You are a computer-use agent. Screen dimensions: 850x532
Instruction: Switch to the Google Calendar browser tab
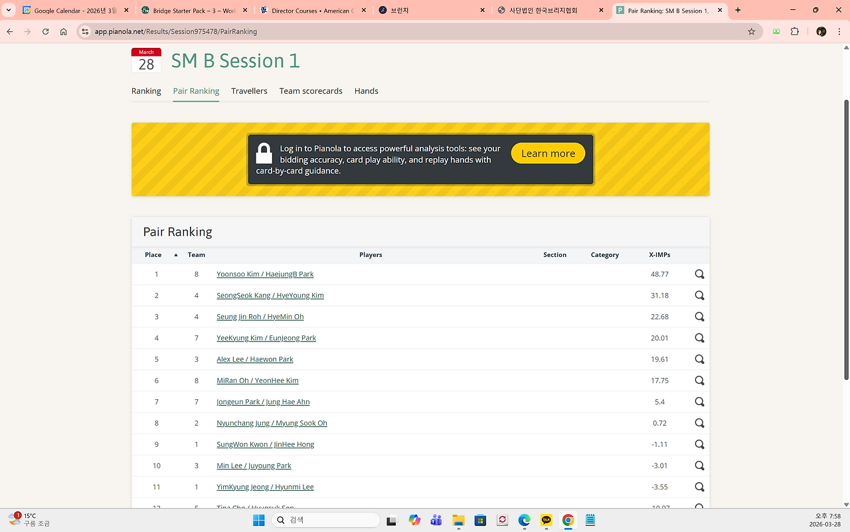point(75,11)
